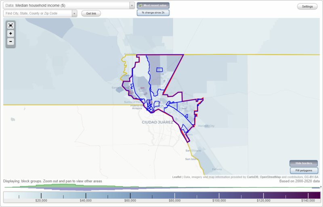Zoom in with the plus button
The height and width of the screenshot is (207, 323).
click(10, 33)
